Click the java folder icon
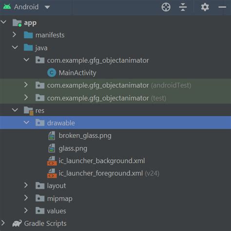231x231 pixels. coord(28,47)
